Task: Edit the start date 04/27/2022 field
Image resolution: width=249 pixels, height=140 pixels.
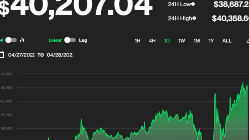Action: [x=21, y=55]
